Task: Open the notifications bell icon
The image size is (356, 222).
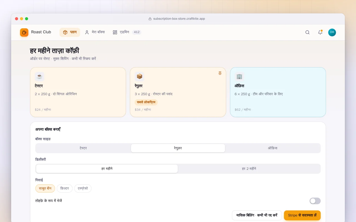Action: pyautogui.click(x=320, y=32)
